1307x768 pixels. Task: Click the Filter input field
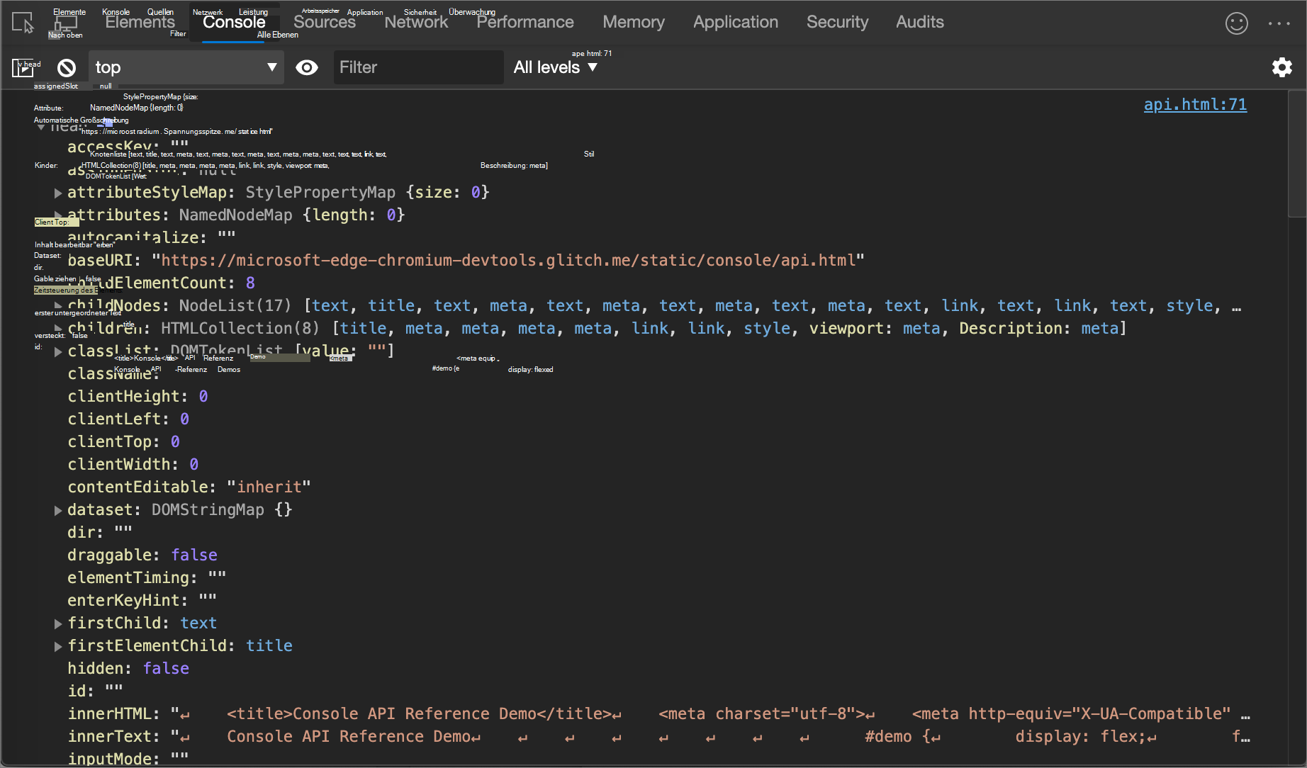pos(418,68)
